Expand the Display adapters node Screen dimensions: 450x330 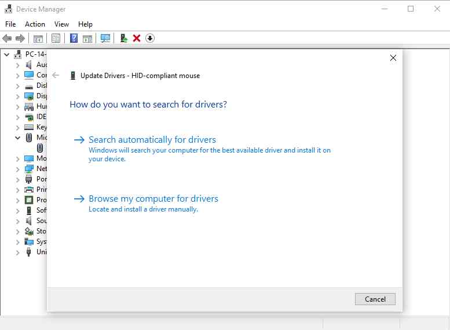(17, 97)
